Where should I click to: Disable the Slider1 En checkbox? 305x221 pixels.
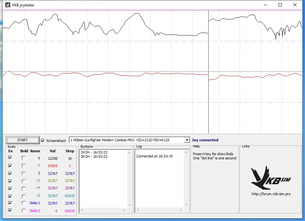coord(10,203)
